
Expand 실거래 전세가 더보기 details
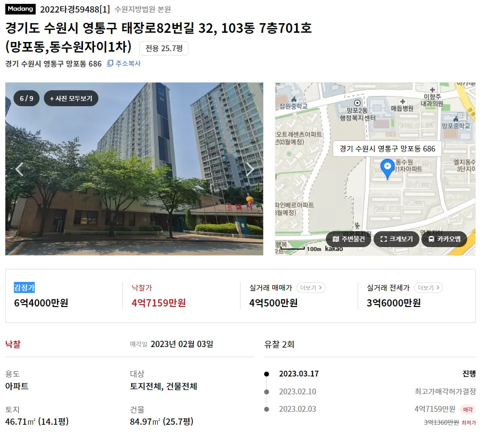click(429, 288)
